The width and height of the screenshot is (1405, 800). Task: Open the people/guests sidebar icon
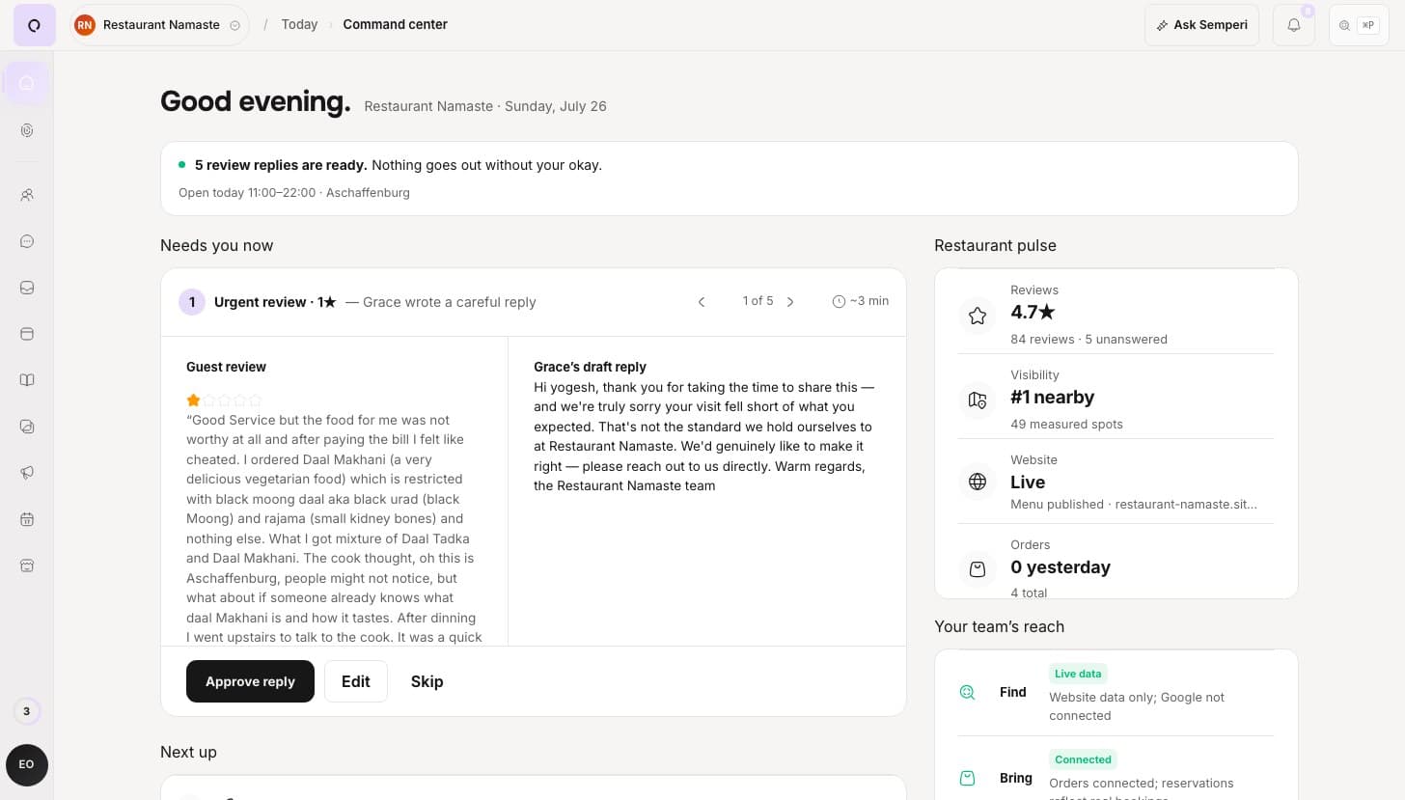click(27, 195)
